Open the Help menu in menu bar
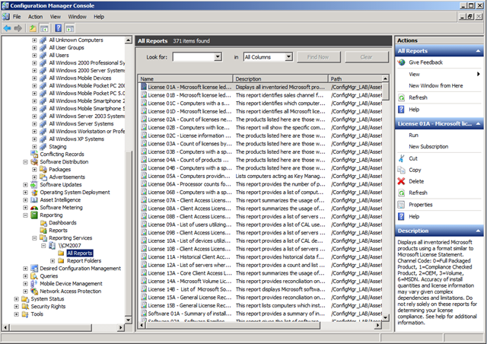The height and width of the screenshot is (344, 487). tap(99, 17)
